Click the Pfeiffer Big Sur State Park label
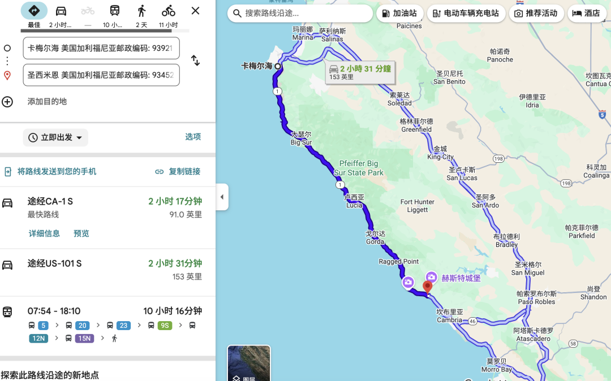The height and width of the screenshot is (381, 611). click(x=359, y=168)
